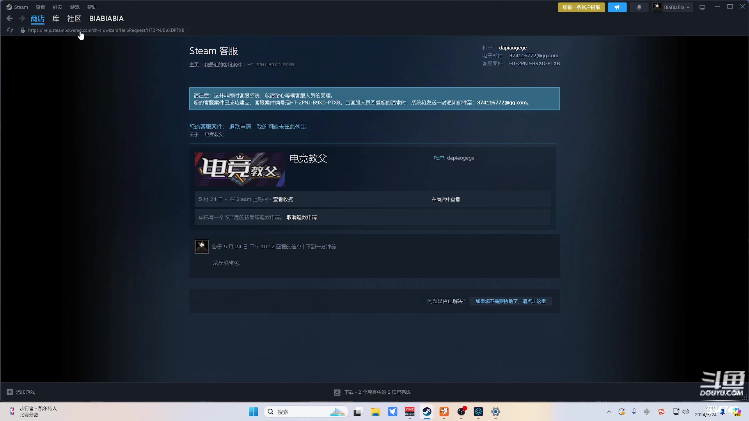
Task: Click the Sogou S icon in tray
Action: pos(661,412)
